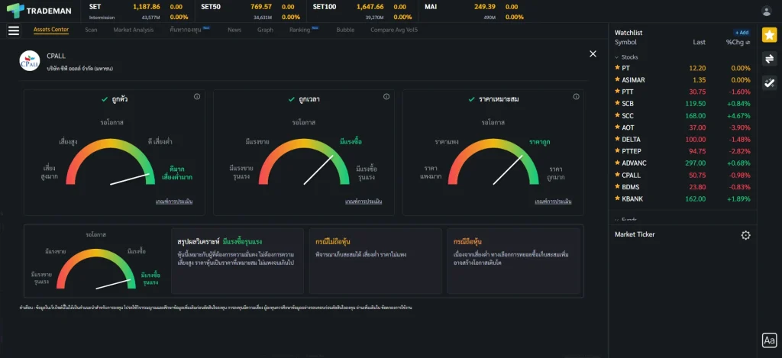Click info icon on ราคาเหมาะสม card

click(x=575, y=97)
